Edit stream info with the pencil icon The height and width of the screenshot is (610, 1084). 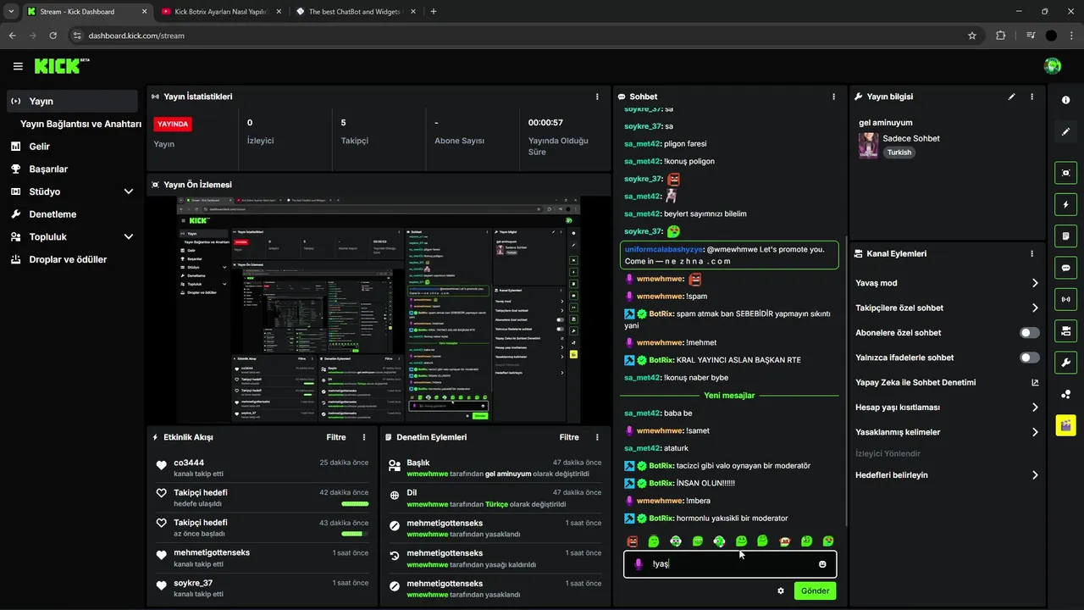tap(1011, 97)
